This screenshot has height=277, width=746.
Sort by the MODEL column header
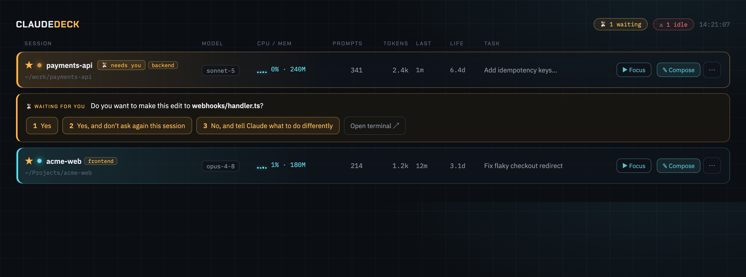coord(212,43)
